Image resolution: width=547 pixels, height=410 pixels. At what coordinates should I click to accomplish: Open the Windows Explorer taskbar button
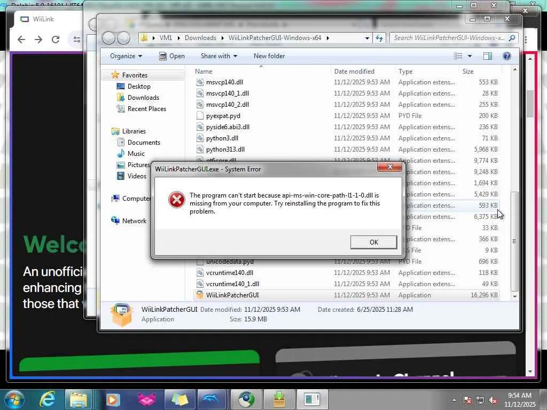[79, 399]
